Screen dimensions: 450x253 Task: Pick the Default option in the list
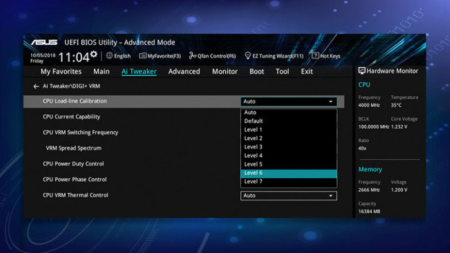pyautogui.click(x=288, y=121)
